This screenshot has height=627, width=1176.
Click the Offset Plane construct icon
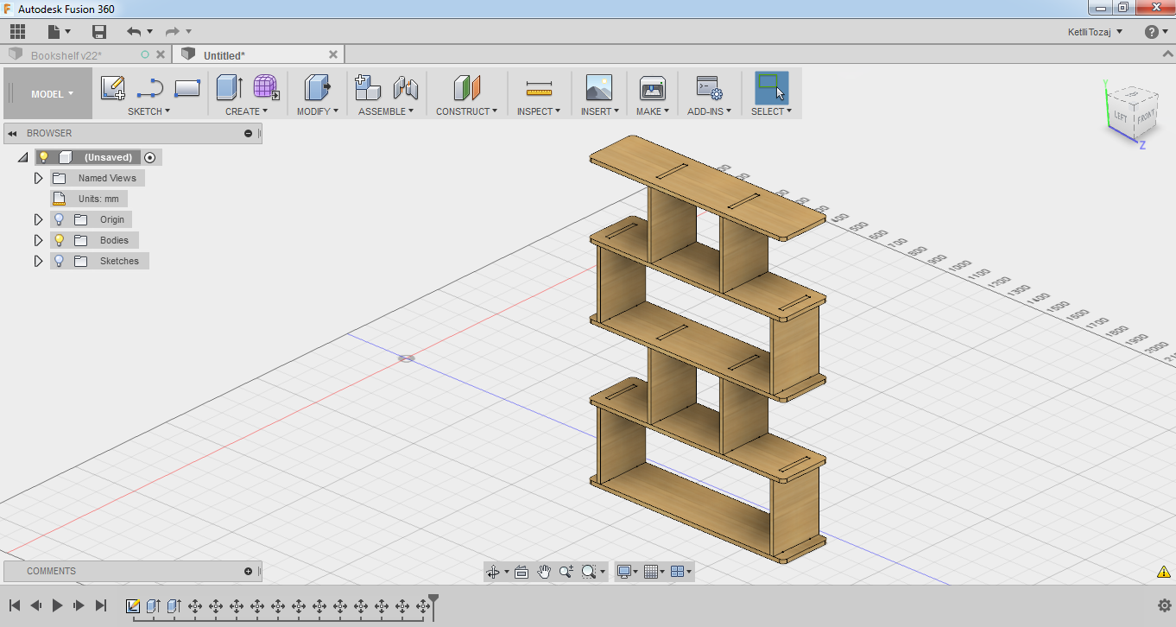click(x=466, y=87)
